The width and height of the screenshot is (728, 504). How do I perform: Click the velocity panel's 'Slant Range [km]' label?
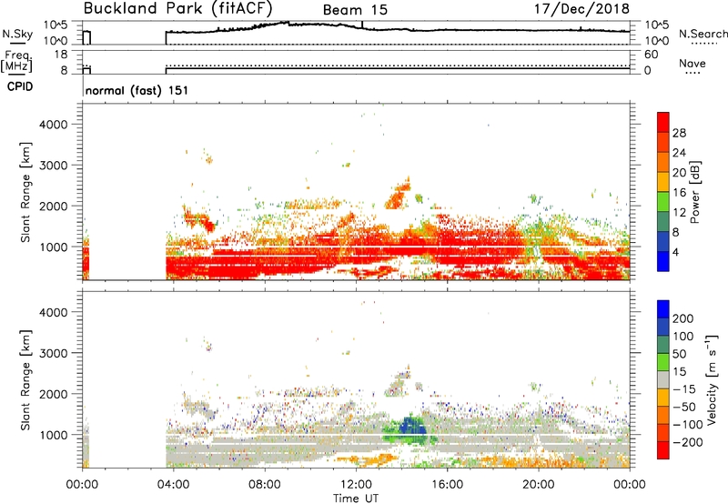click(x=25, y=380)
